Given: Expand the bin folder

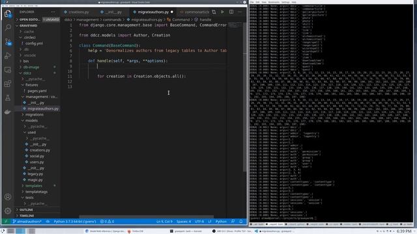Looking at the screenshot, I should click(x=26, y=61).
